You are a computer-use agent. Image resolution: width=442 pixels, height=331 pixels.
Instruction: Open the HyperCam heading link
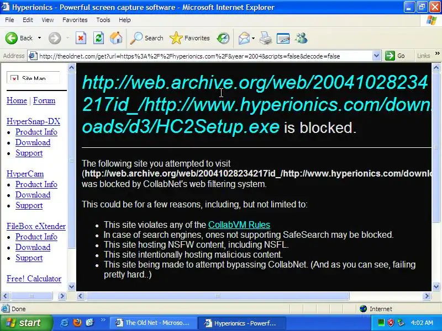(25, 174)
